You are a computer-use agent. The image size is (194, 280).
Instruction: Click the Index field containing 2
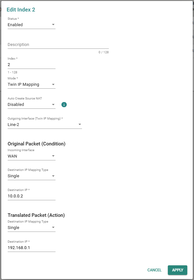[31, 64]
